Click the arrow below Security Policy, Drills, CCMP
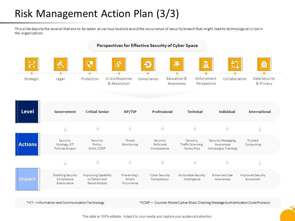 (x=98, y=162)
